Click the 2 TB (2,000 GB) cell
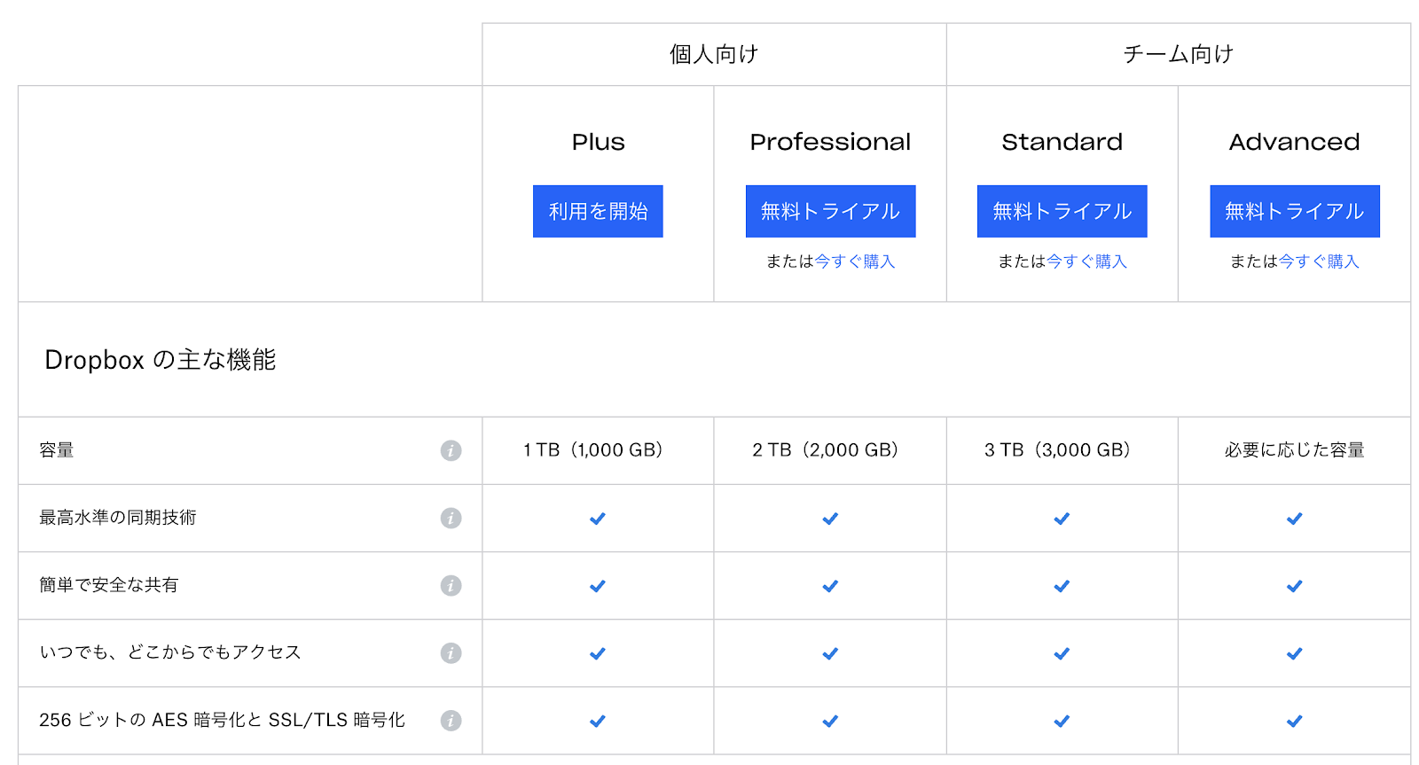This screenshot has height=765, width=1419. 830,450
